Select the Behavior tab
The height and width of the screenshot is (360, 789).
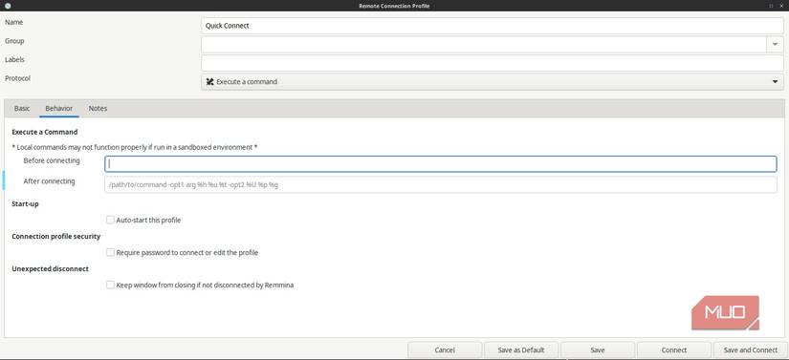[x=59, y=109]
